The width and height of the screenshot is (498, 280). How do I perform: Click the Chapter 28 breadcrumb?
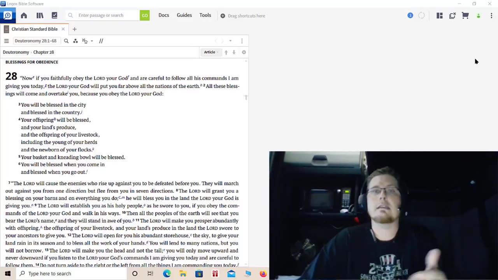coord(44,52)
